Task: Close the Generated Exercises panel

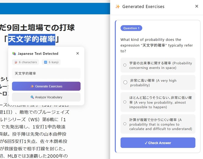Action: point(197,6)
